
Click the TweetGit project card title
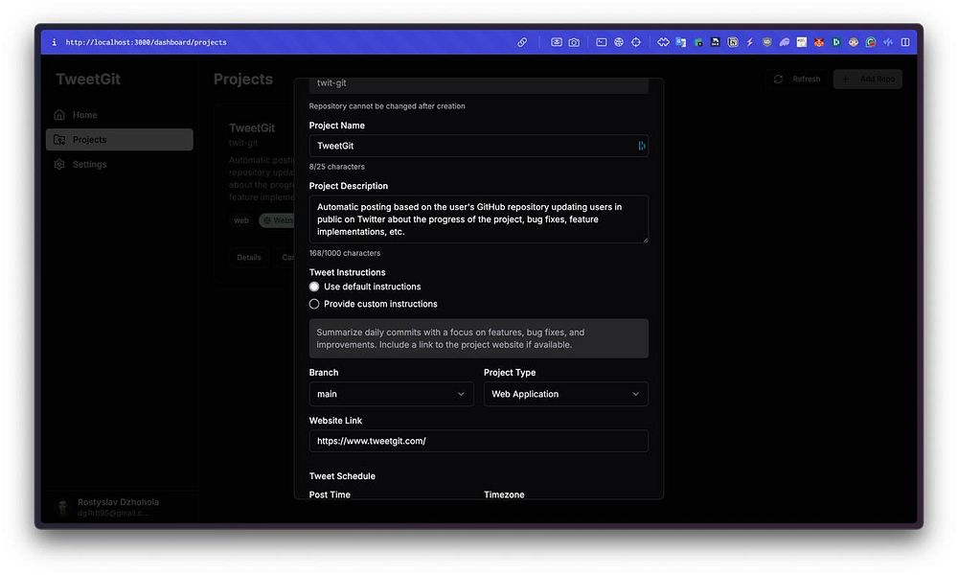coord(252,127)
